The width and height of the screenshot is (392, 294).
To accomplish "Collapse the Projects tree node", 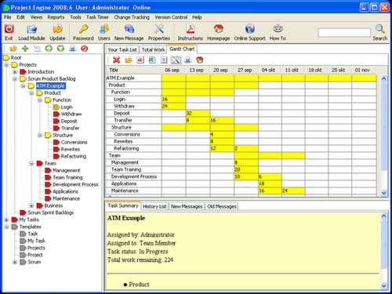I will tap(7, 64).
